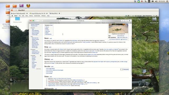Toggle the Safari sidebar button
Image resolution: width=169 pixels, height=95 pixels.
41,21
